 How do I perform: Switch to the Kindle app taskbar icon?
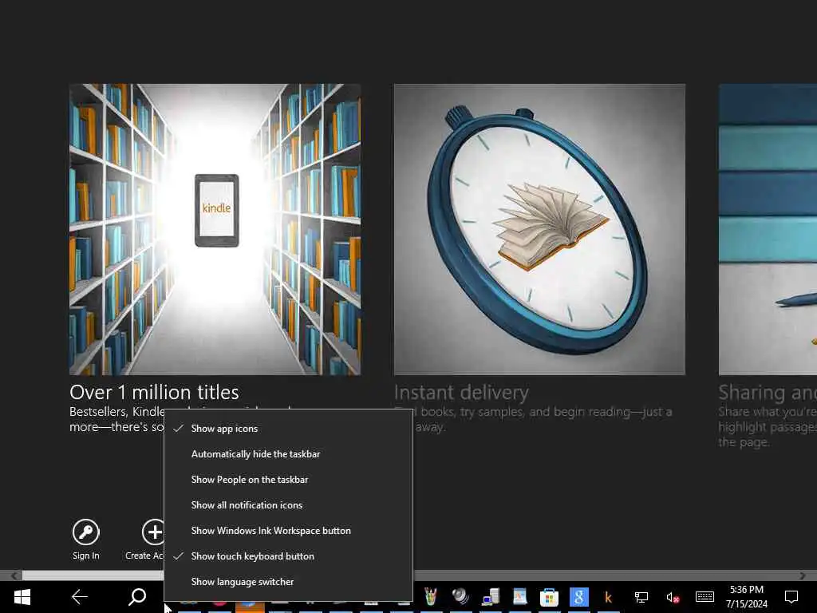[607, 597]
